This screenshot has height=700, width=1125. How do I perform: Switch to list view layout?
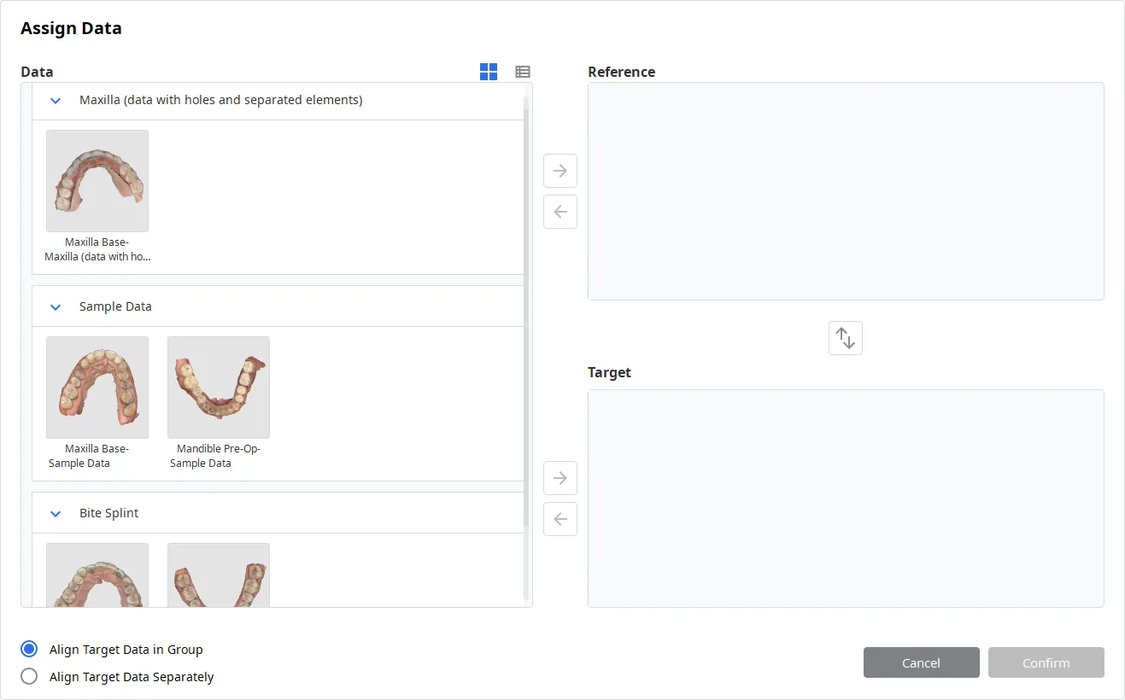point(523,72)
